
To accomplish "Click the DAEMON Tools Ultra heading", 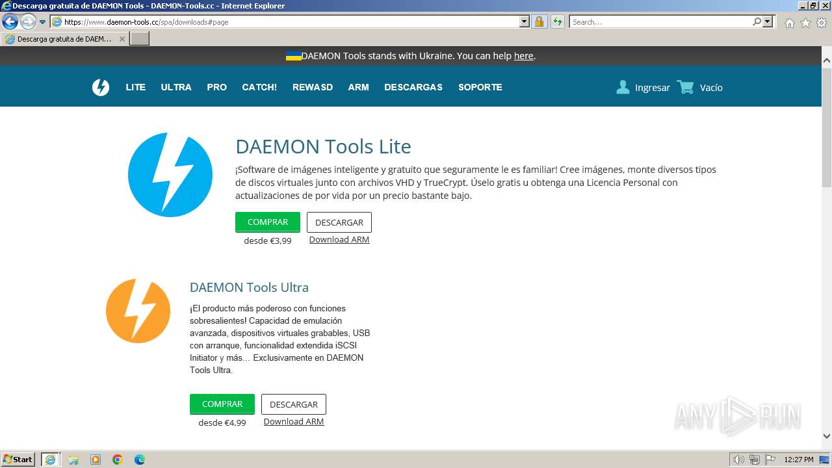I will (x=249, y=287).
